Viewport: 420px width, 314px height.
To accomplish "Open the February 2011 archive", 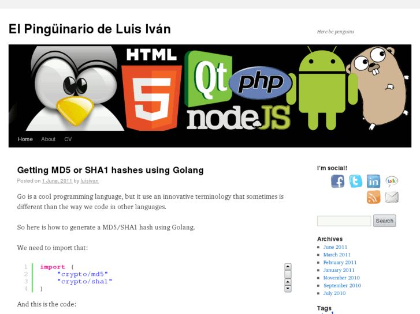I will tap(340, 262).
